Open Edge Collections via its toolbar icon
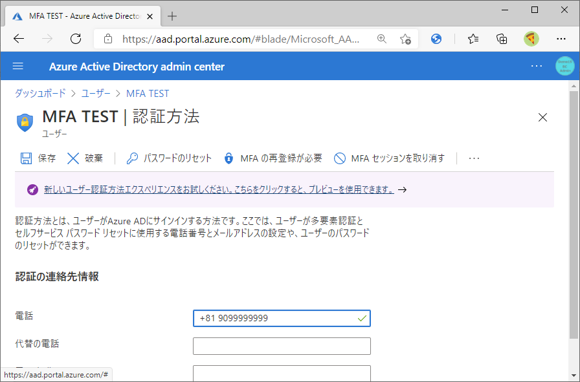 click(502, 39)
